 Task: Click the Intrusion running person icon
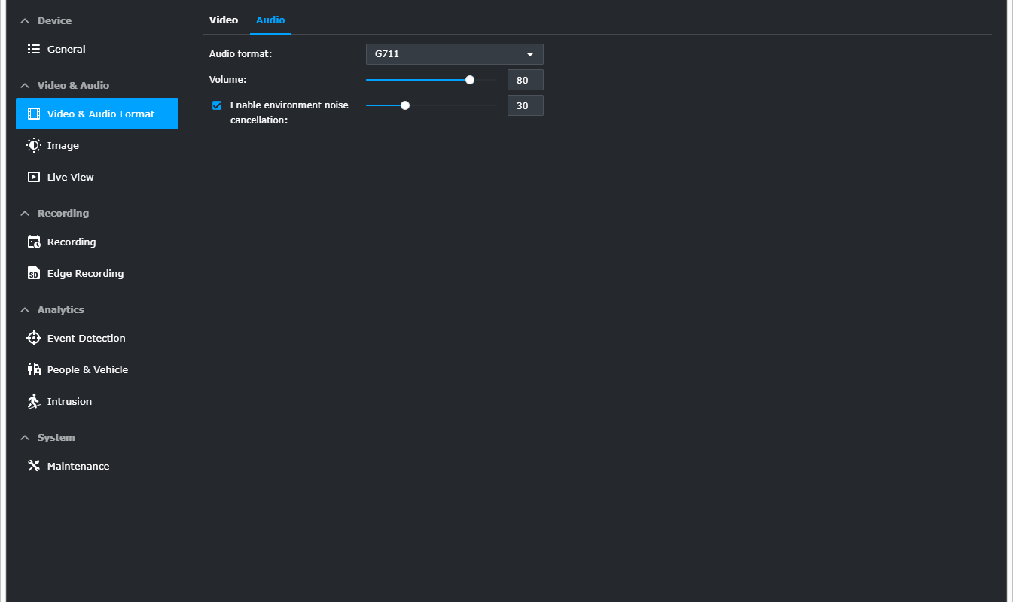tap(34, 401)
